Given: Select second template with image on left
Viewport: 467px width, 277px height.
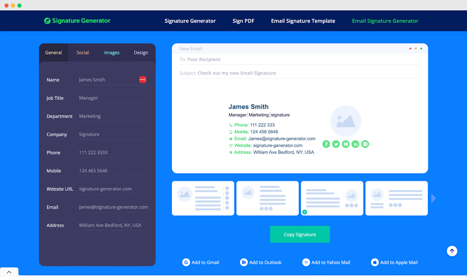Looking at the screenshot, I should (267, 198).
